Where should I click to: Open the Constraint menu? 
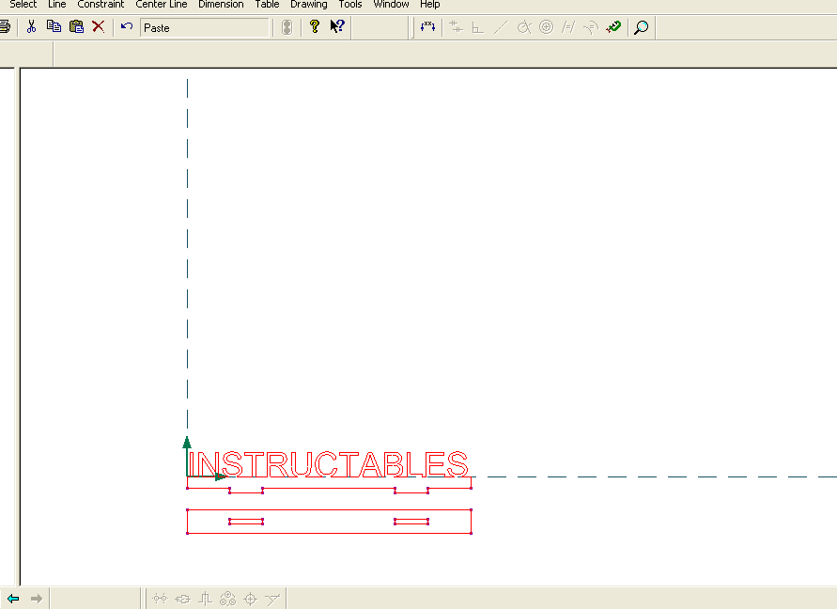(x=101, y=5)
